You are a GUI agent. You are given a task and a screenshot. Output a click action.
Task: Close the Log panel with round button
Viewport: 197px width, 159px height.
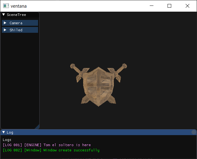[x=194, y=132]
